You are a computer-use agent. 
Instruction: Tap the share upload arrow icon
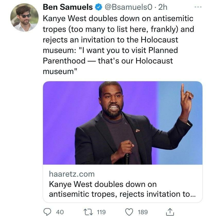[x=170, y=212]
